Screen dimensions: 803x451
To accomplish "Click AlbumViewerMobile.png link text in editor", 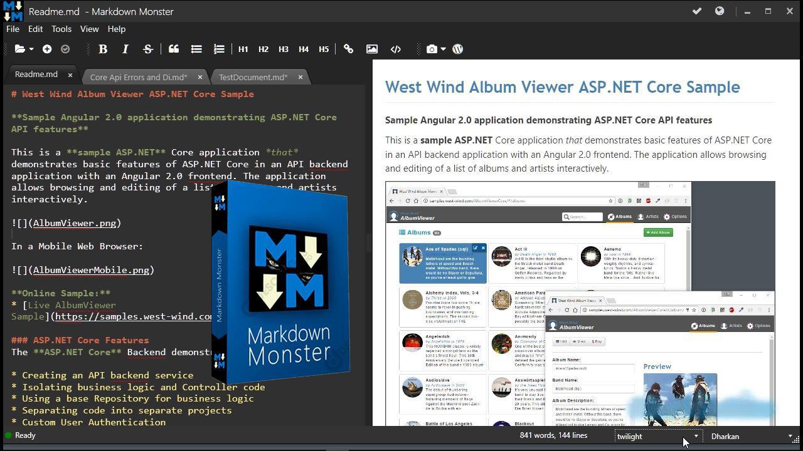I will click(x=91, y=270).
